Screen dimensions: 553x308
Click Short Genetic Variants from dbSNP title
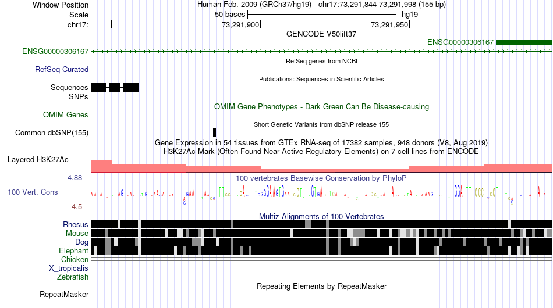[x=321, y=124]
